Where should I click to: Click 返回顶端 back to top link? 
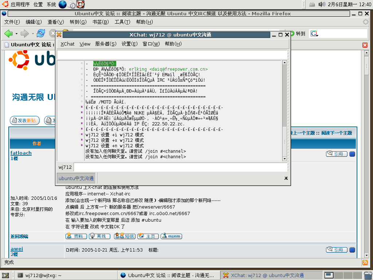pos(19,236)
